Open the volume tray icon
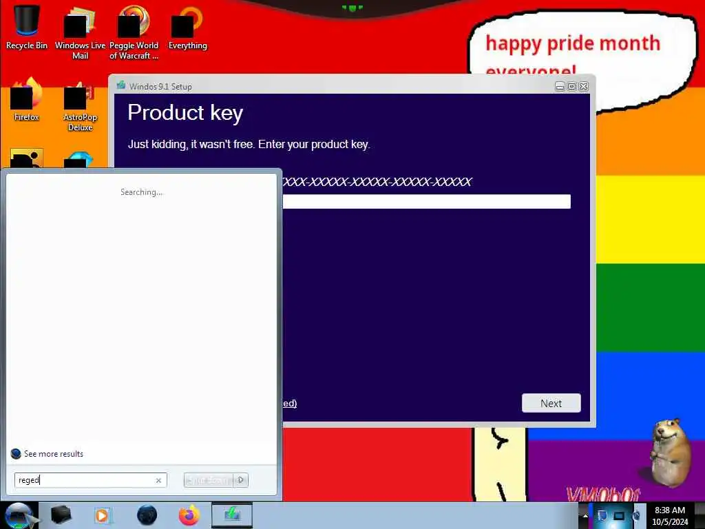705x529 pixels. [x=635, y=516]
